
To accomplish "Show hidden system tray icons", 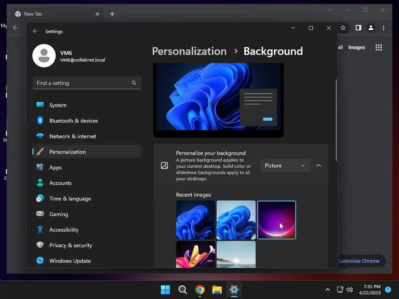I will coord(328,290).
